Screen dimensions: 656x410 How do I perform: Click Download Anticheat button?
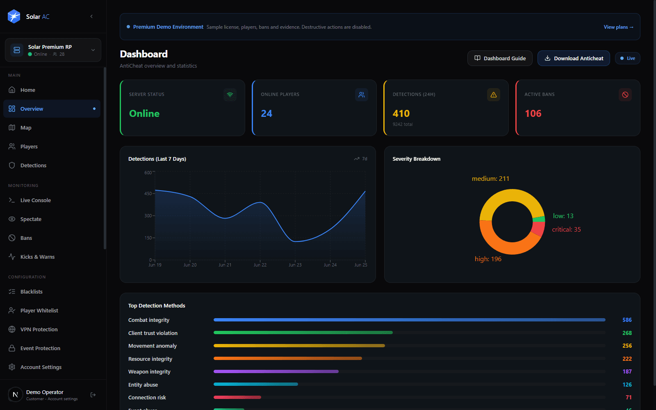point(574,58)
